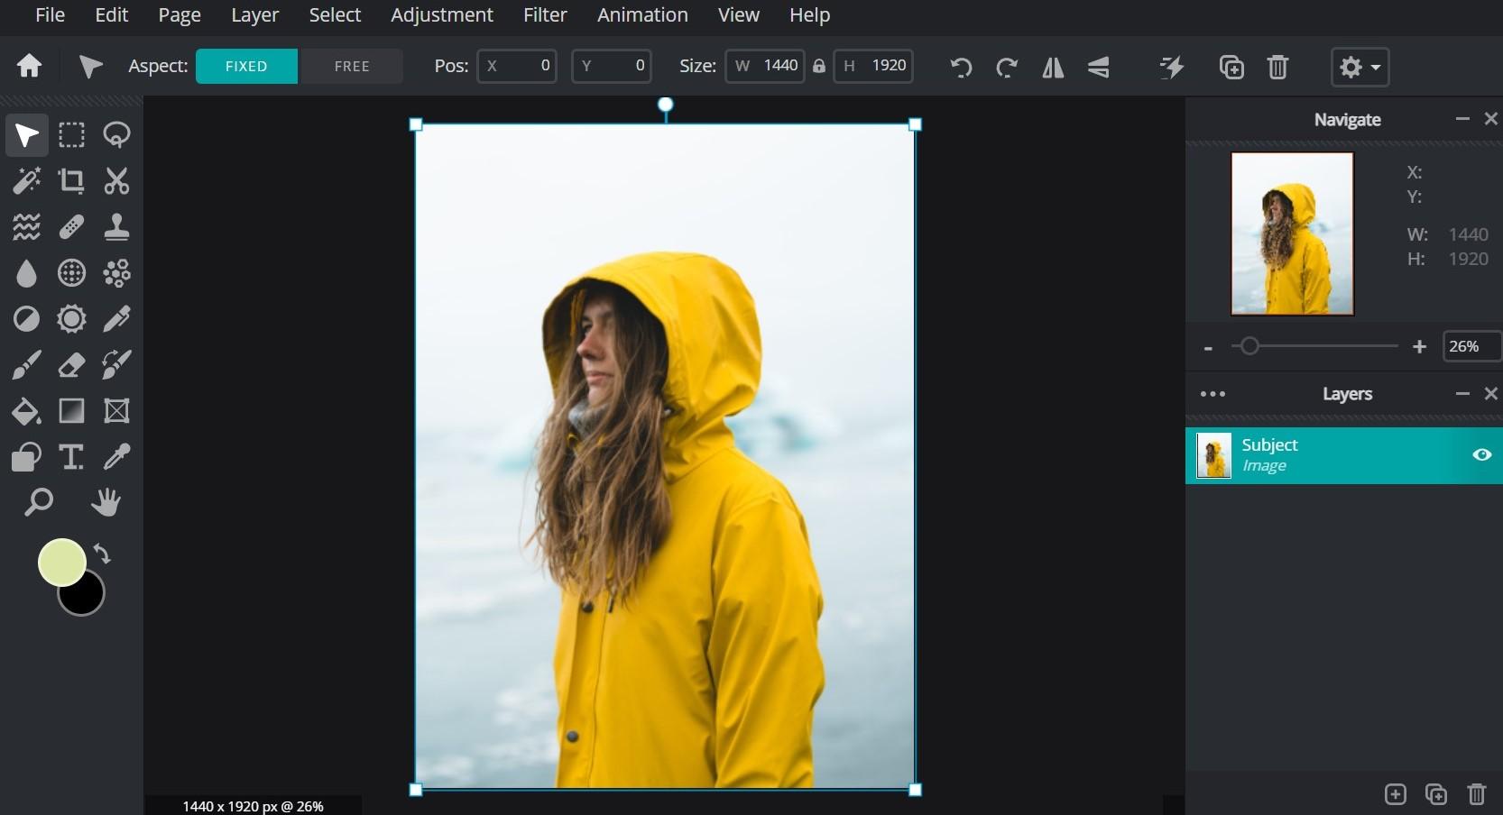Click the undo arrow in toolbar
This screenshot has height=815, width=1503.
tap(961, 68)
